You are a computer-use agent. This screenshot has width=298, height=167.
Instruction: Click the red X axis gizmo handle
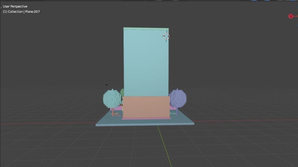(290, 16)
